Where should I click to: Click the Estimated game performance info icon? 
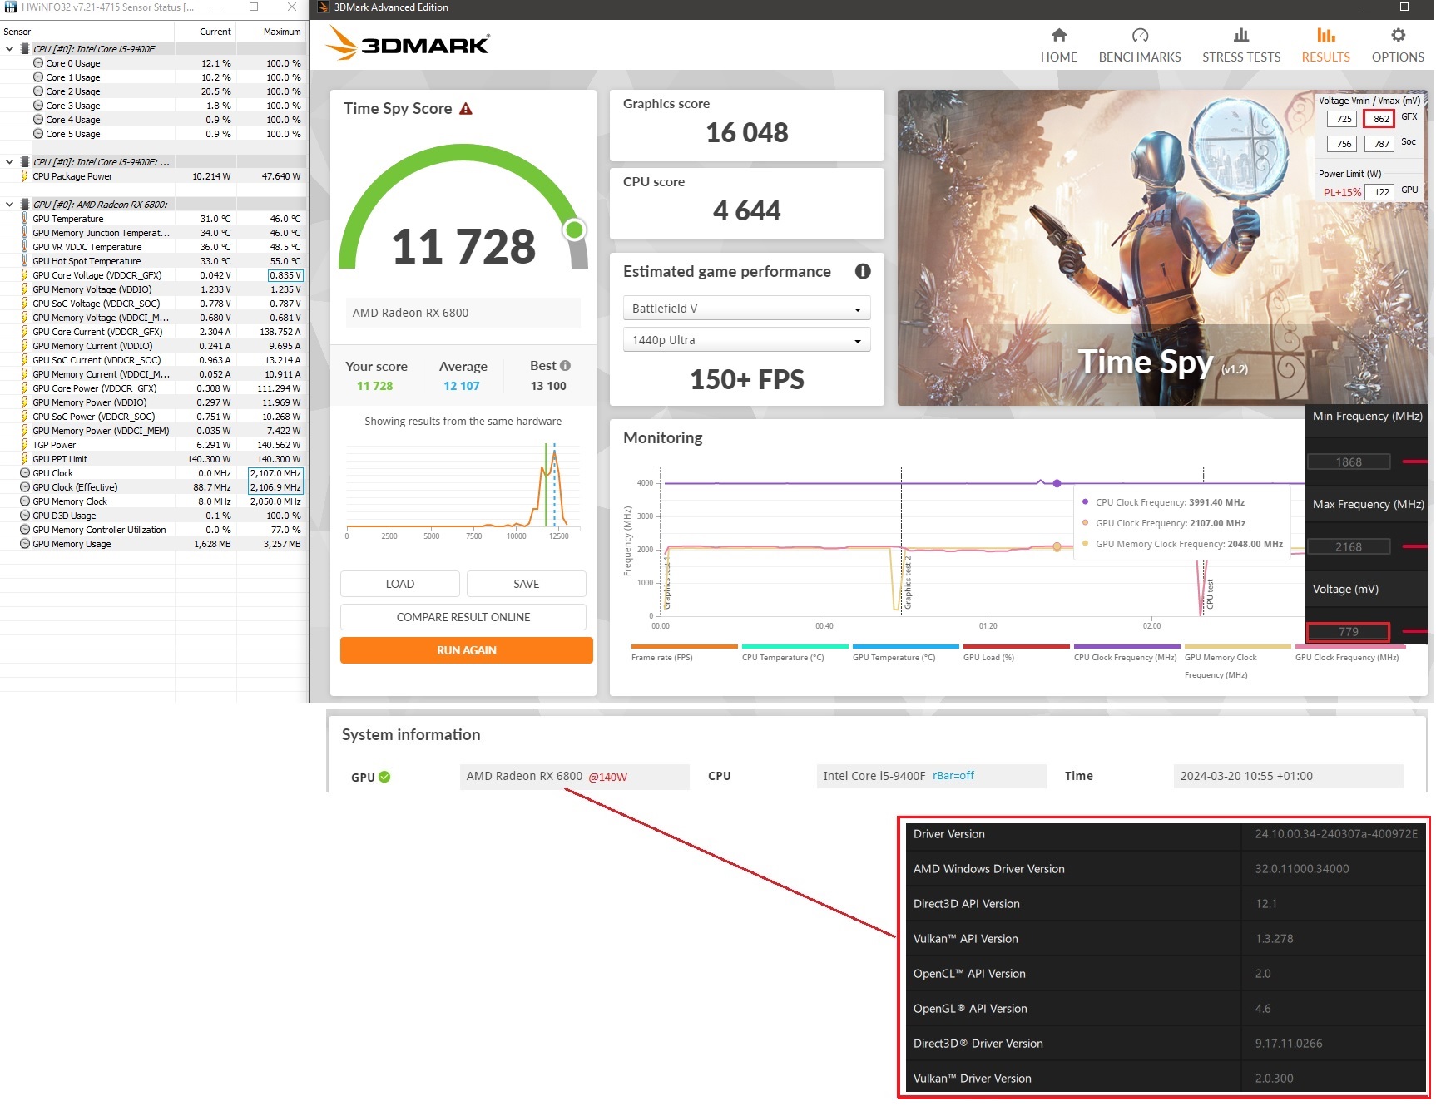[863, 271]
